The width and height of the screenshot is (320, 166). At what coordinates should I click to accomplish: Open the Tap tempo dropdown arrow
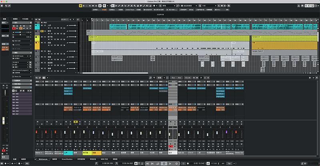coord(234,164)
